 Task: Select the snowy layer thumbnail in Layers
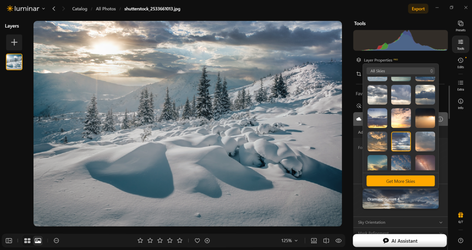(x=14, y=62)
